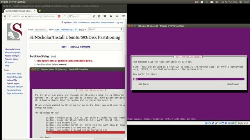Open Permanent link in sidebar
Image resolution: width=250 pixels, height=140 pixels.
14,90
